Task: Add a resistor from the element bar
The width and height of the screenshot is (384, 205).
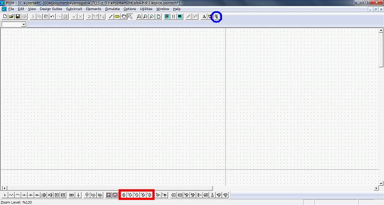Action: (x=11, y=195)
